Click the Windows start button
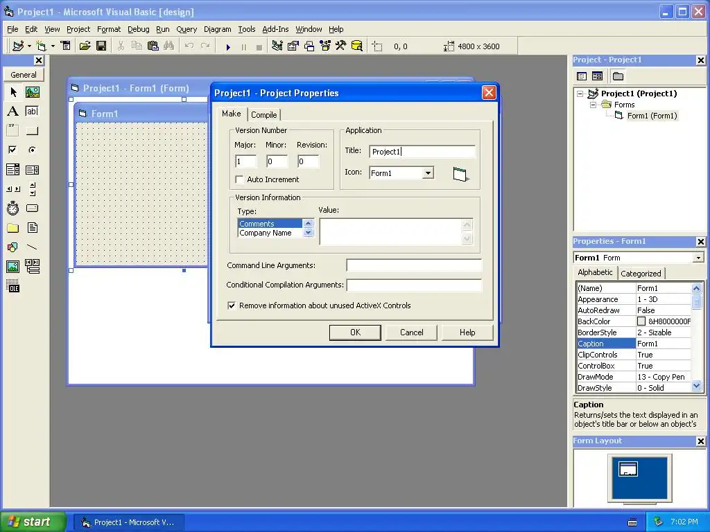Image resolution: width=710 pixels, height=532 pixels. click(32, 522)
